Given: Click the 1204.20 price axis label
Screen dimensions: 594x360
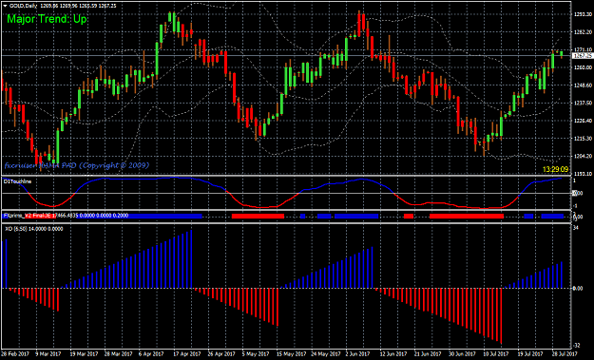Looking at the screenshot, I should [x=584, y=156].
